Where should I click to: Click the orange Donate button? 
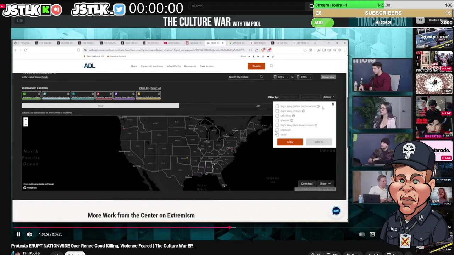[x=256, y=66]
